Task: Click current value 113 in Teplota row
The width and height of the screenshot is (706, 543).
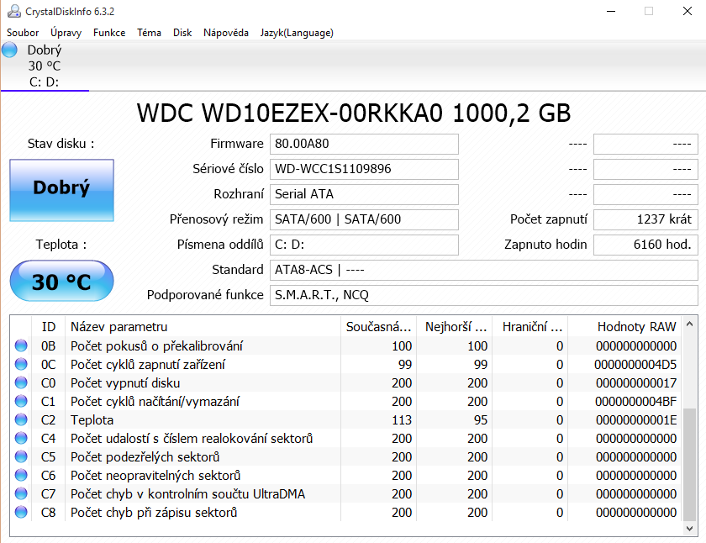Action: click(402, 419)
